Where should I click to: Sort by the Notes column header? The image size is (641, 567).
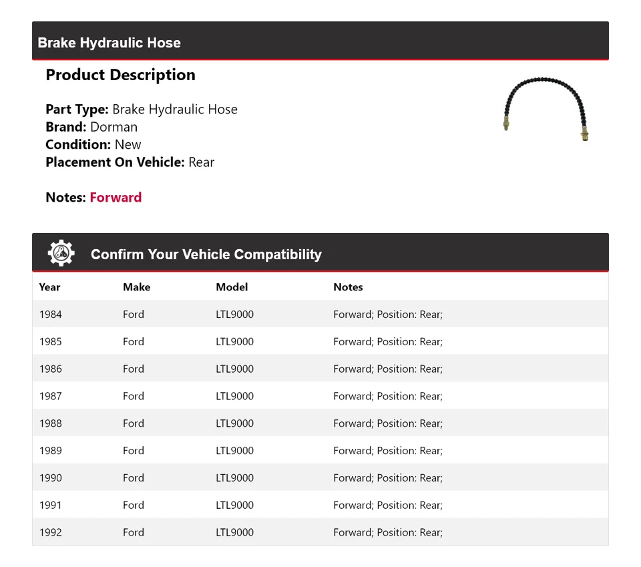348,287
